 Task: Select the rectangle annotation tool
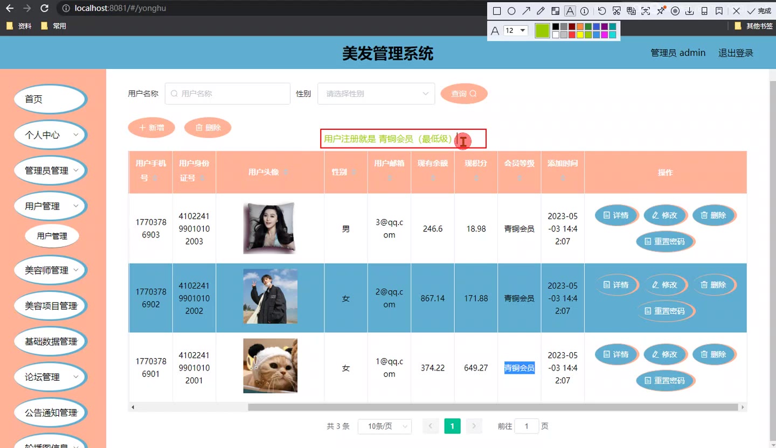tap(497, 11)
